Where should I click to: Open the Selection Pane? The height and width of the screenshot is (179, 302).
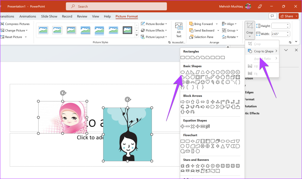(201, 37)
